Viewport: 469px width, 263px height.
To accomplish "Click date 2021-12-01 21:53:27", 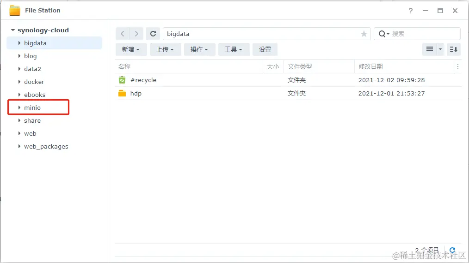I will click(x=392, y=94).
